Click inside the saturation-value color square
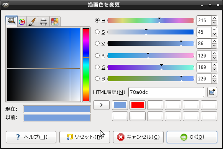This screenshot has width=223, height=149. (44, 65)
